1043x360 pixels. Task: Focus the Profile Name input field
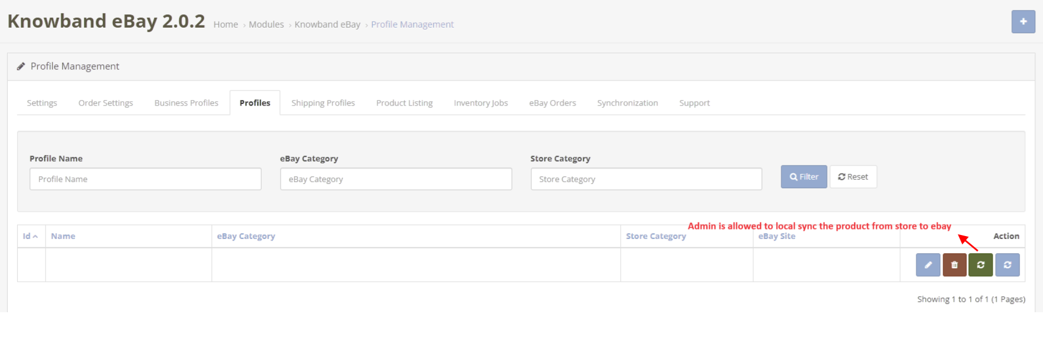(x=146, y=179)
